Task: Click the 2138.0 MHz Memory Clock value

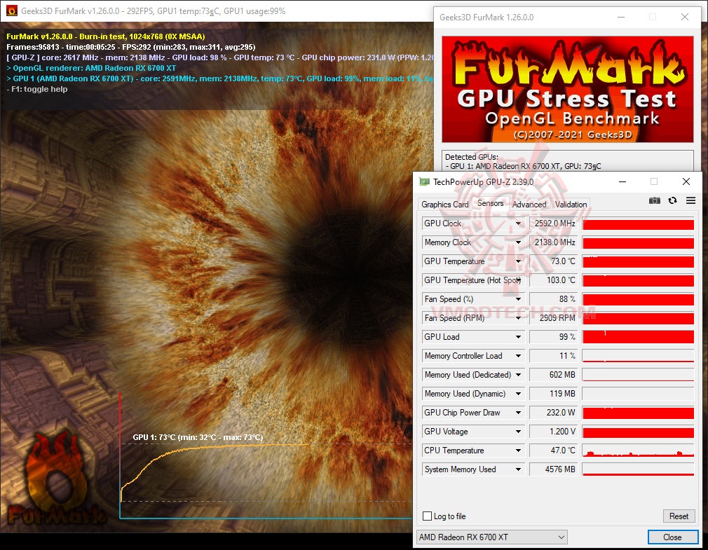Action: [553, 242]
